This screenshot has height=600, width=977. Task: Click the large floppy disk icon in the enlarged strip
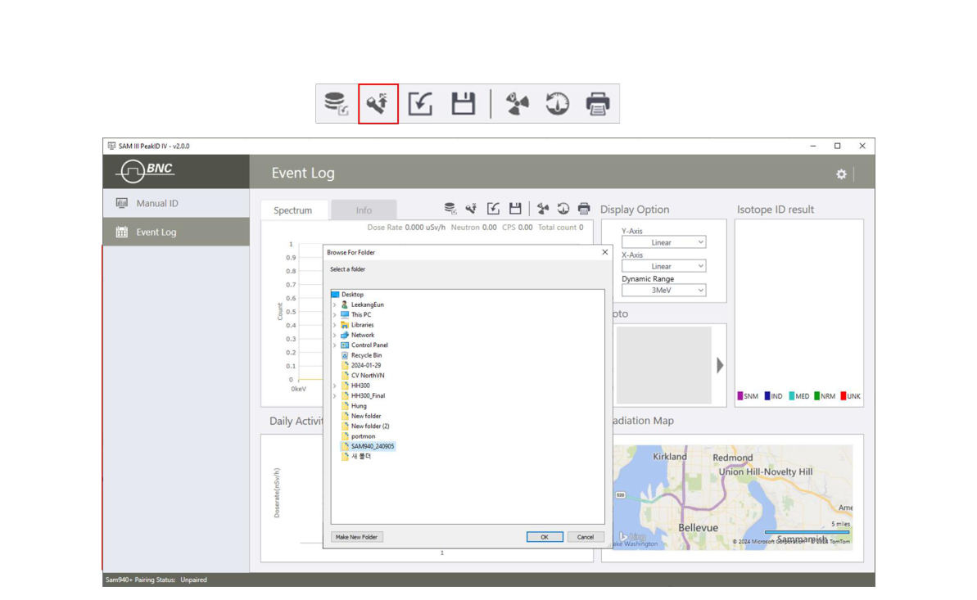[x=463, y=103]
